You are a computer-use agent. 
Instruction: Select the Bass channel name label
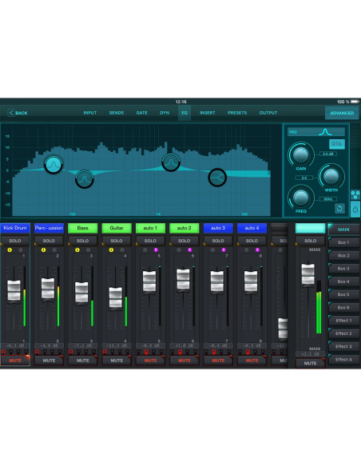pos(83,228)
